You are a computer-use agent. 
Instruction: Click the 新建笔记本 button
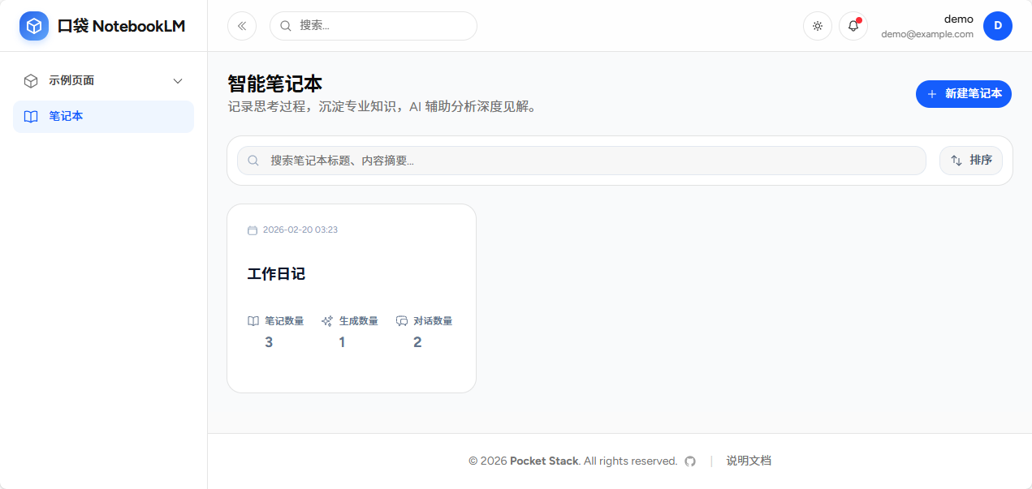(x=963, y=94)
